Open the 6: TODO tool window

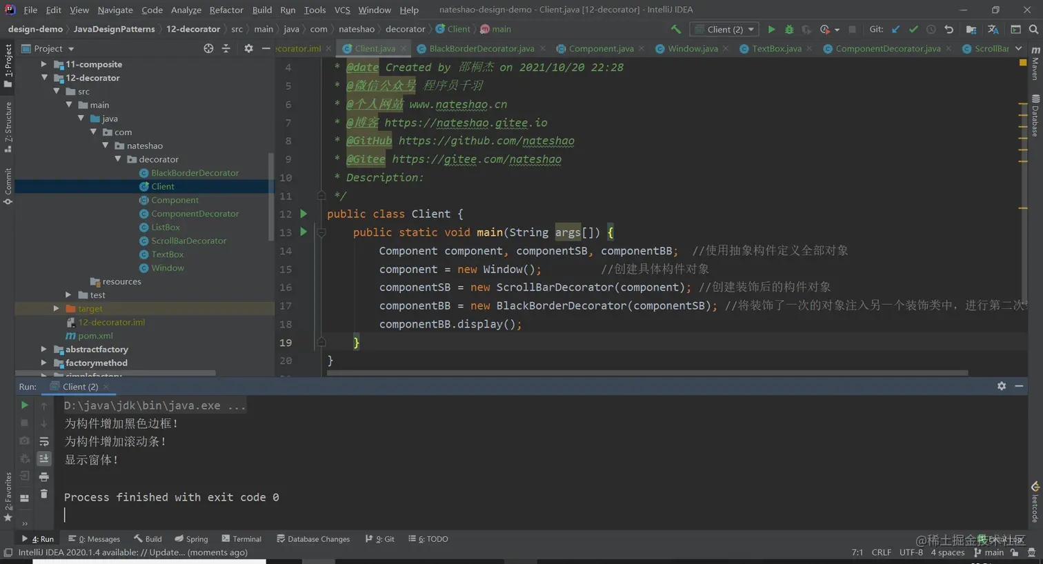[428, 539]
